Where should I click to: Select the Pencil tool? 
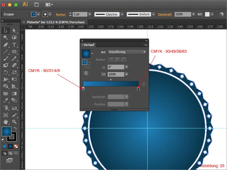click(14, 58)
